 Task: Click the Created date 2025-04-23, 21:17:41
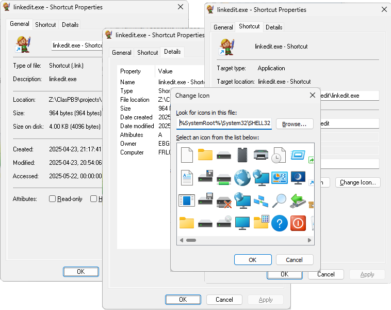pyautogui.click(x=75, y=149)
